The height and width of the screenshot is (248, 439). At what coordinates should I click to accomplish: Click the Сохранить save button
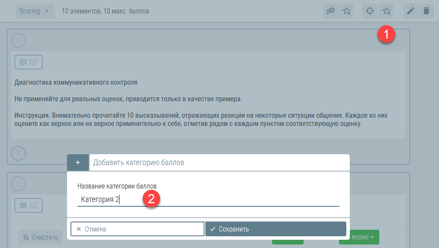276,229
